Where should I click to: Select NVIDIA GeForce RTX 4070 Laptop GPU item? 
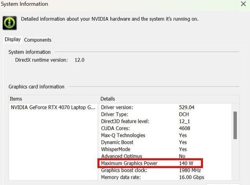click(53, 107)
